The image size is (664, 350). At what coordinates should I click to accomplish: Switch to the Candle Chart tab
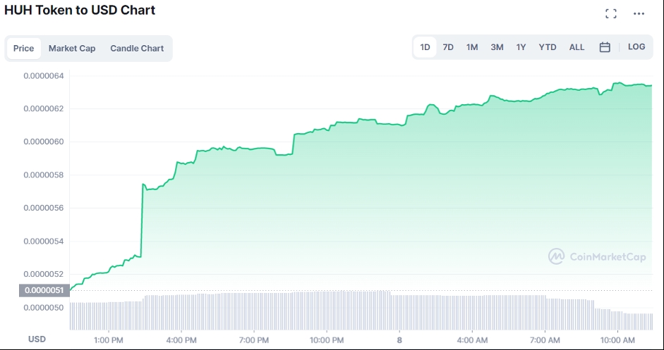click(x=137, y=48)
